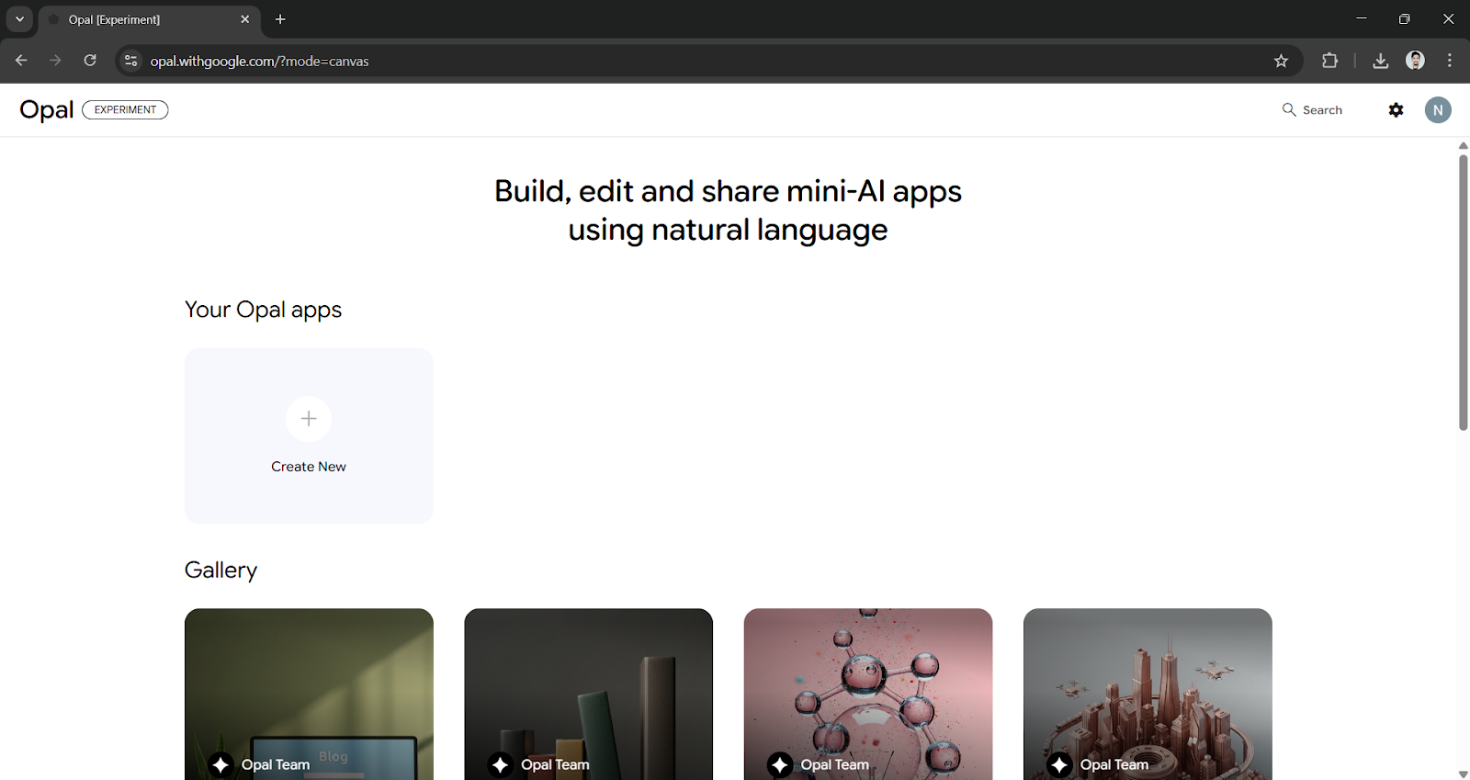Screen dimensions: 1470x780
Task: Bookmark this page with the star icon
Action: [x=1281, y=61]
